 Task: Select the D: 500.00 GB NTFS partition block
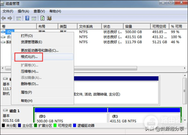pyautogui.click(x=71, y=115)
